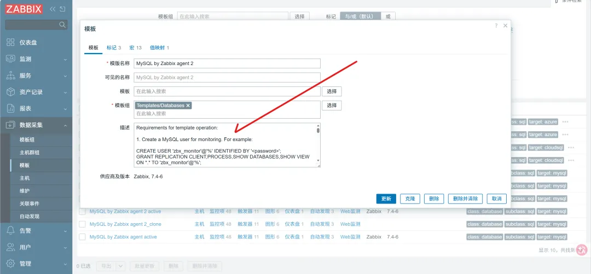Open the 导出 dropdown arrow

click(x=120, y=266)
